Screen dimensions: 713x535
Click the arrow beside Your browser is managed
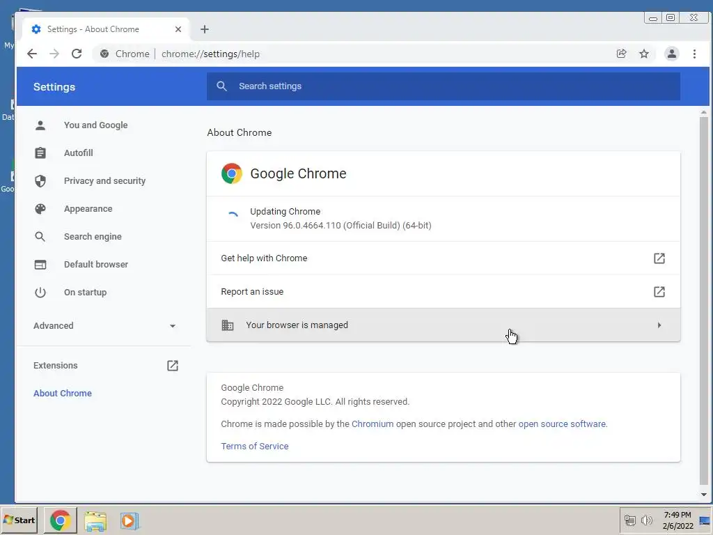tap(659, 325)
